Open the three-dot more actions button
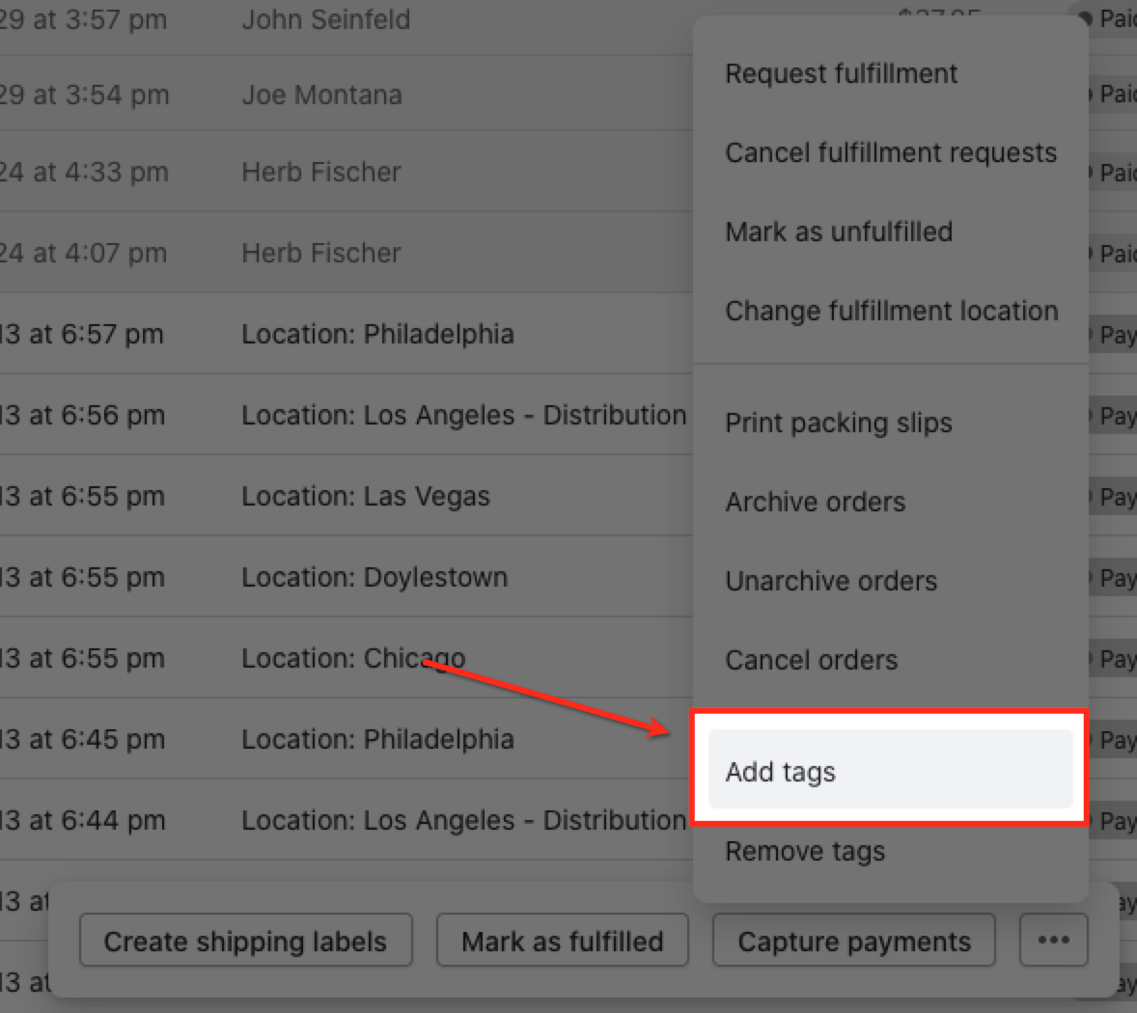 tap(1053, 940)
